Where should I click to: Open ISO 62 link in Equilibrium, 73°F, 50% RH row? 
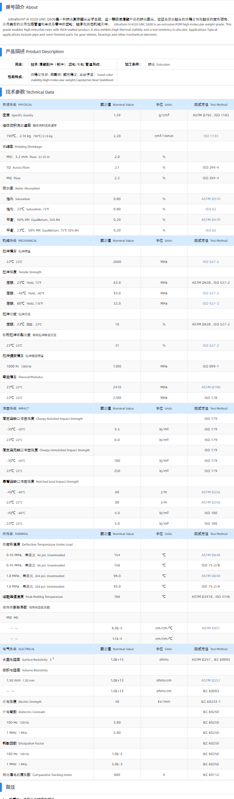(211, 230)
